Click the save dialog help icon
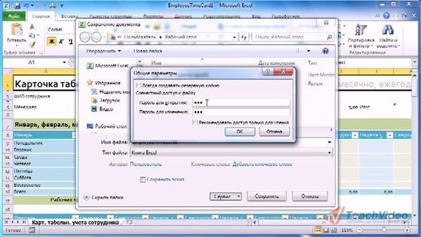The image size is (421, 237). (x=326, y=51)
